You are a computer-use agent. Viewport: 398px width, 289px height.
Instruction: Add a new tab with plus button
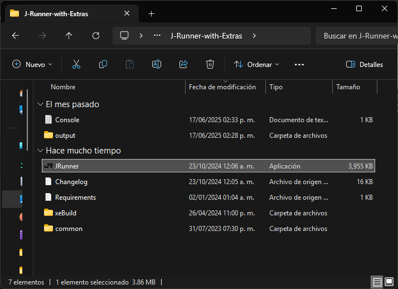tap(151, 14)
